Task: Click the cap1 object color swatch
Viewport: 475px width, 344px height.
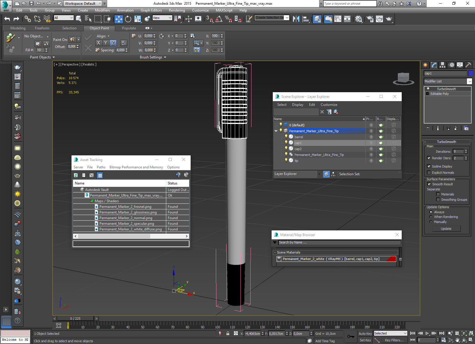Action: click(x=471, y=73)
